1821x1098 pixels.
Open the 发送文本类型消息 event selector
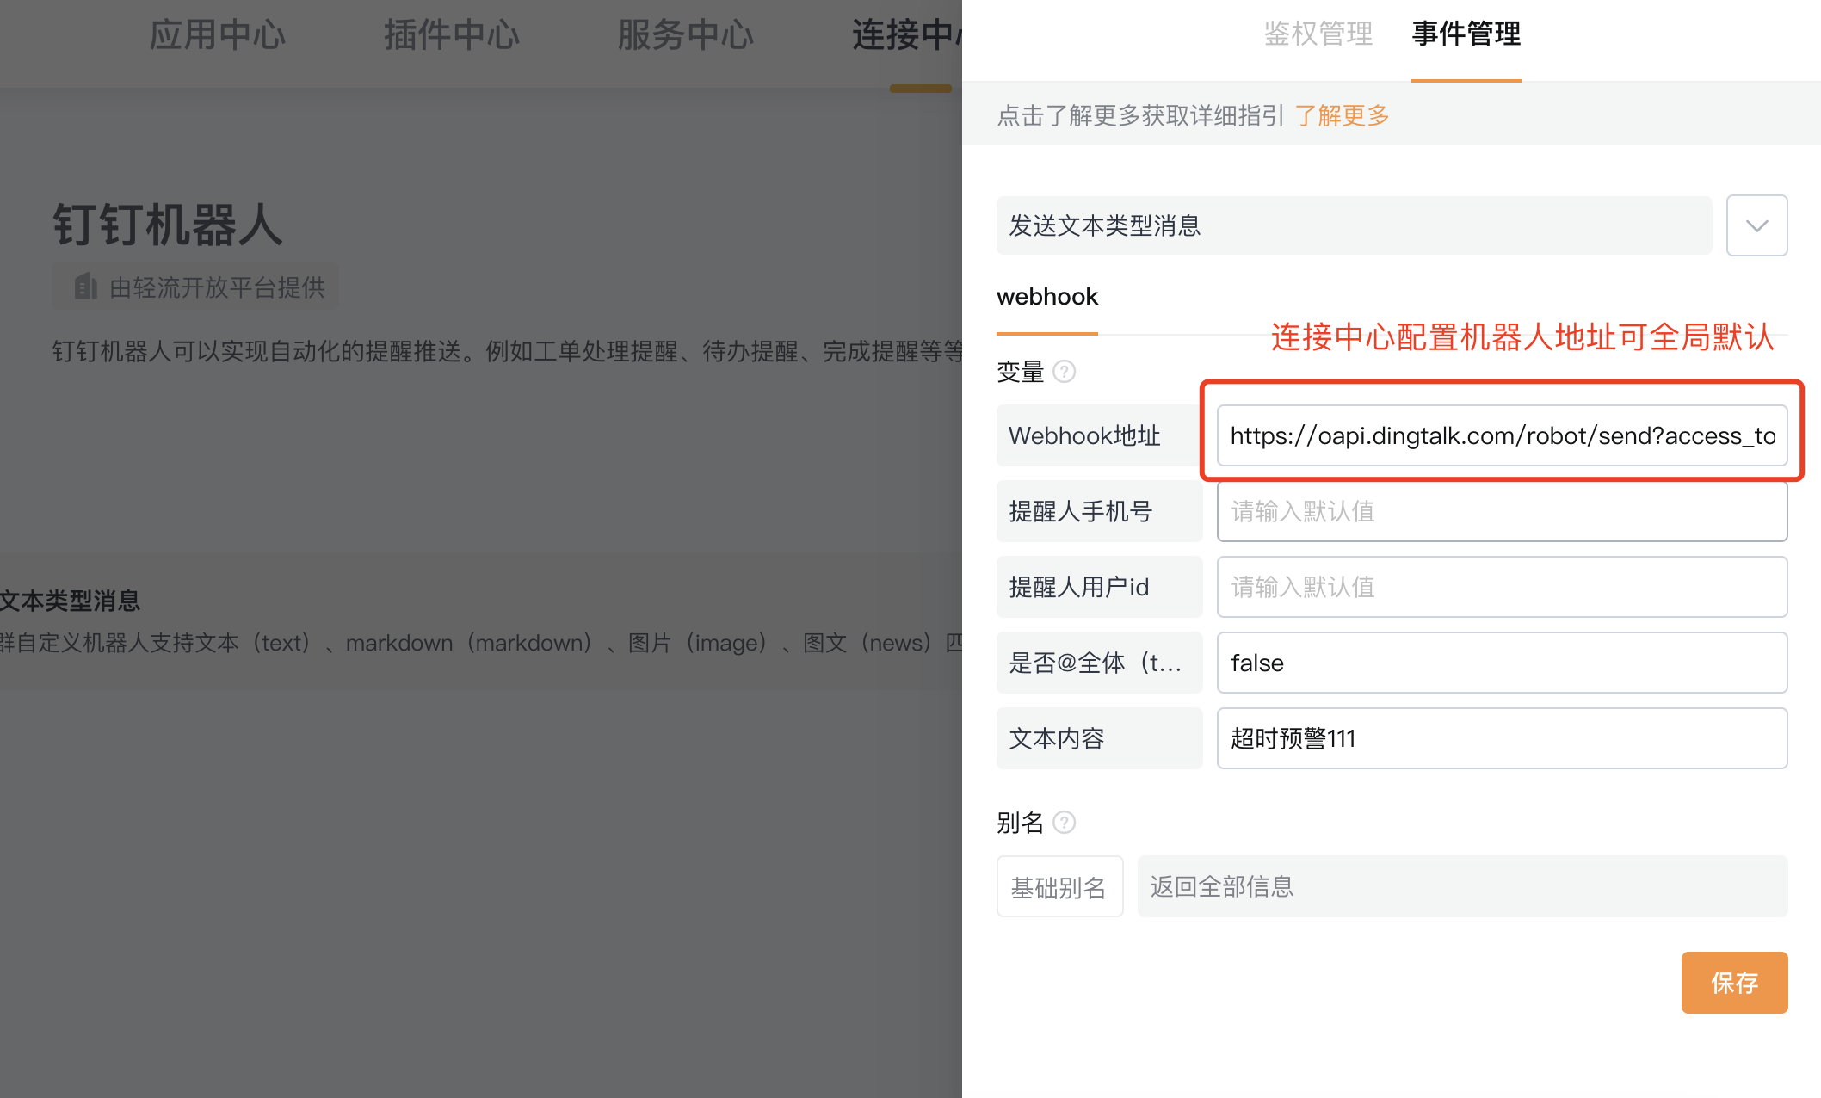coord(1354,225)
